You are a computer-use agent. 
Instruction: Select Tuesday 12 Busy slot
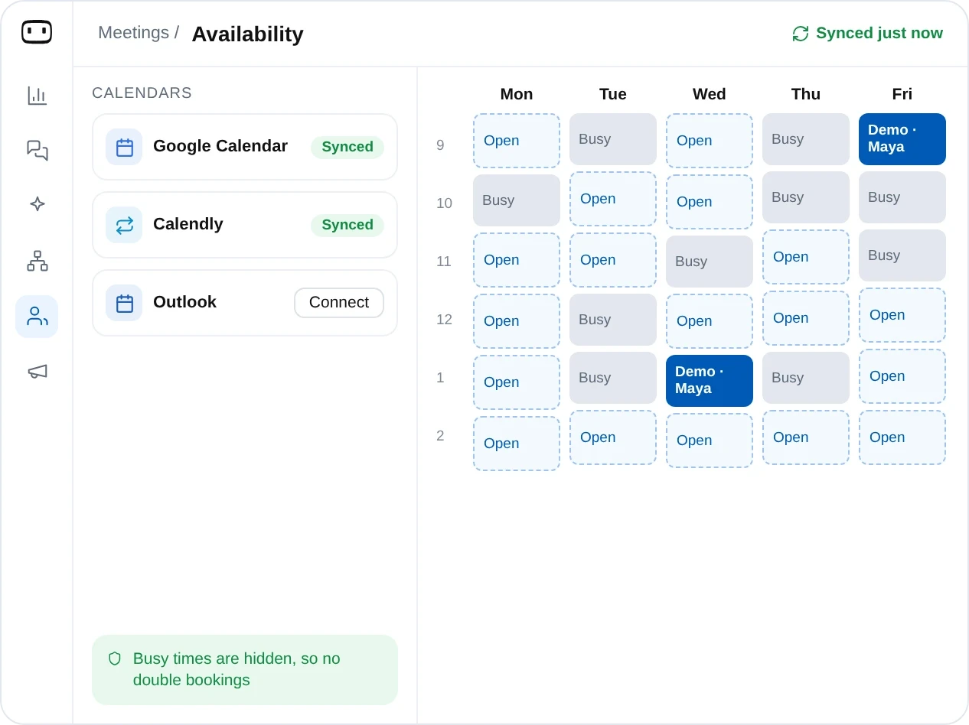point(613,320)
